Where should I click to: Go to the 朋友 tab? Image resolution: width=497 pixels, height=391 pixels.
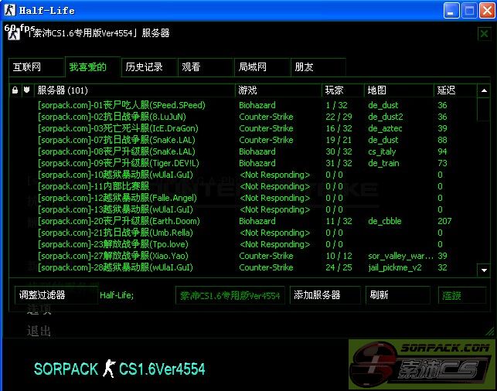[304, 67]
